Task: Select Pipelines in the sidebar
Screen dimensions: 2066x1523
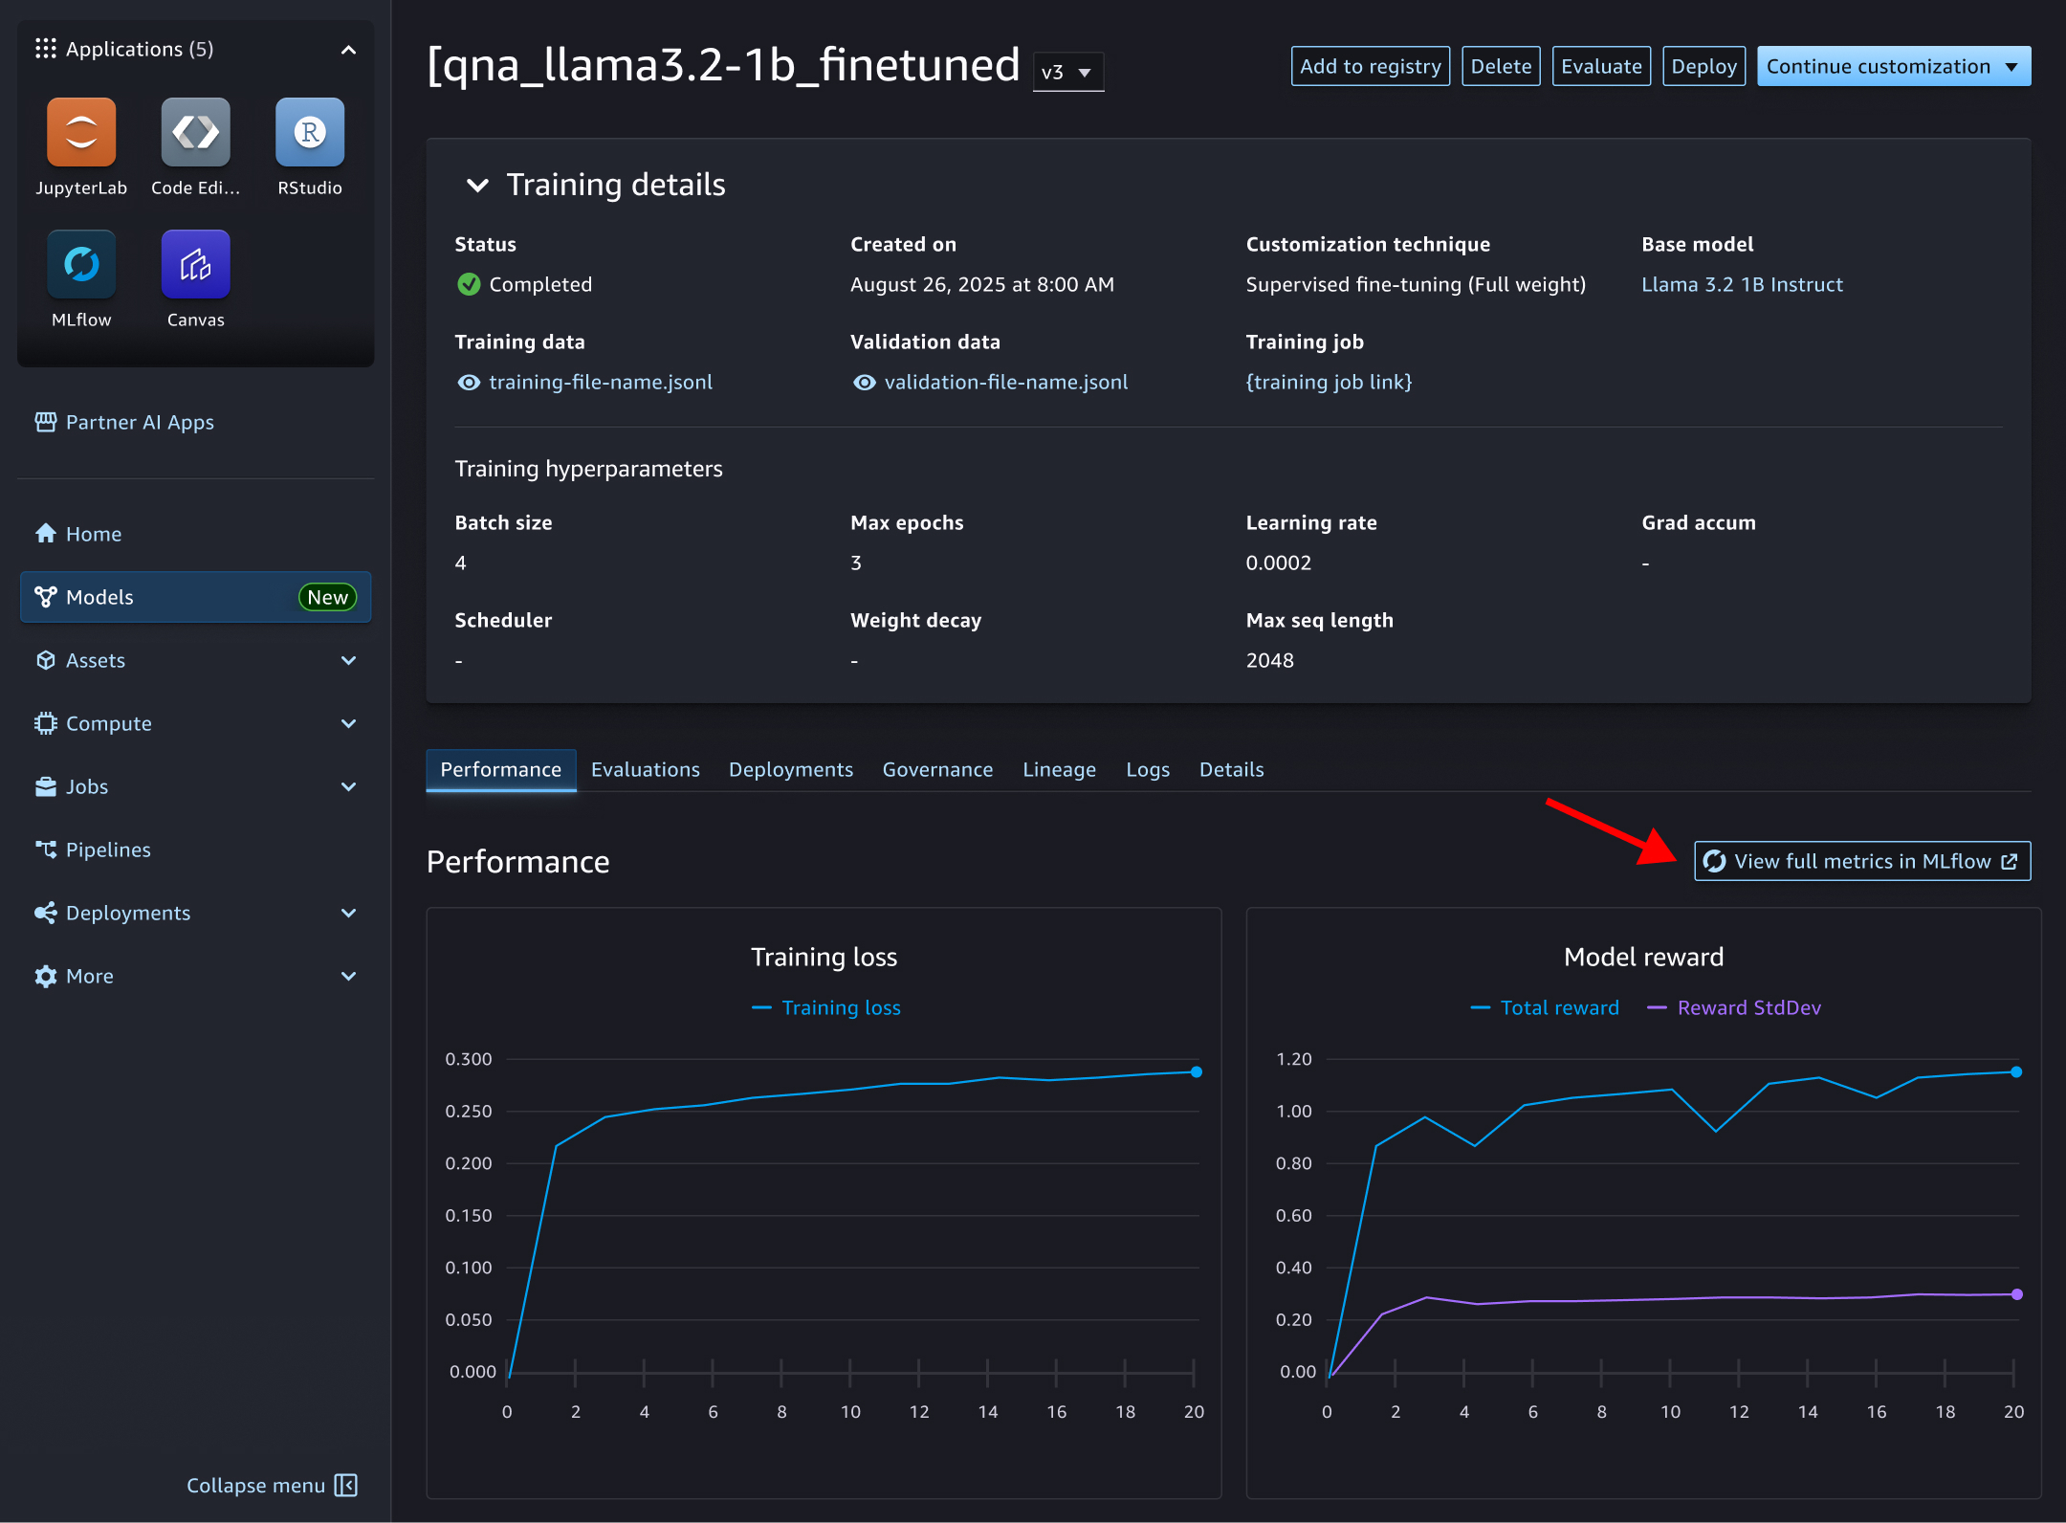Action: pyautogui.click(x=108, y=850)
